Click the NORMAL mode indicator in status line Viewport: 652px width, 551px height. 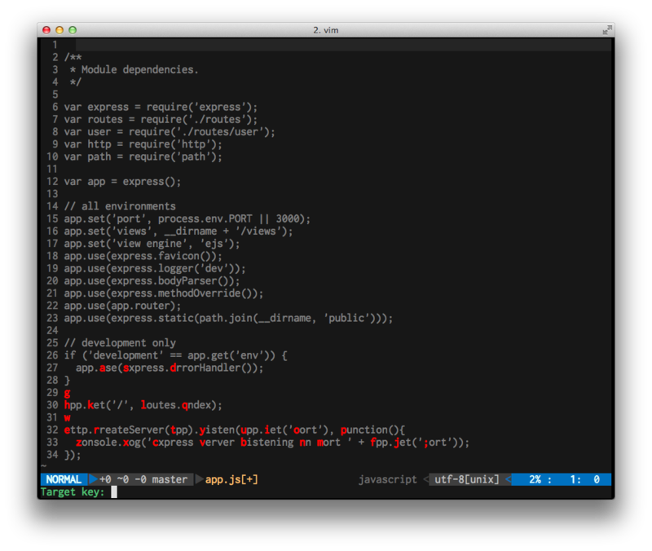64,479
